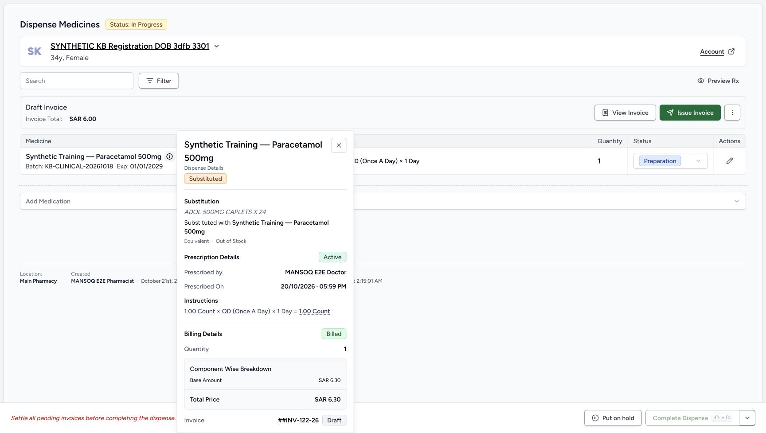Open the Preparation status dropdown
The width and height of the screenshot is (766, 433).
pos(670,161)
